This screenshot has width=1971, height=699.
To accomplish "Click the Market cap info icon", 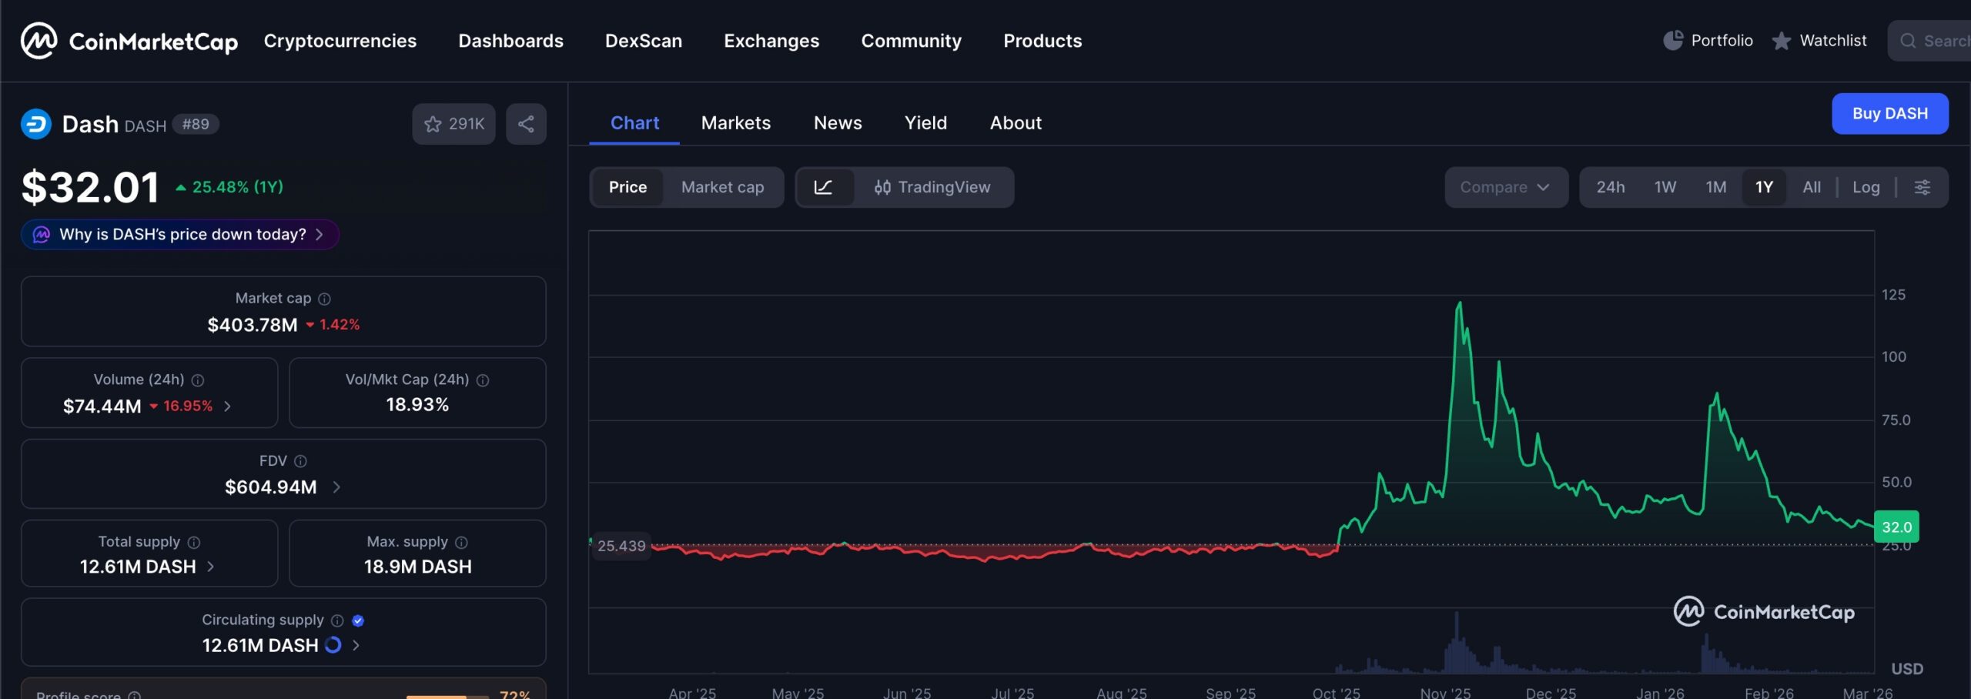I will pyautogui.click(x=325, y=299).
